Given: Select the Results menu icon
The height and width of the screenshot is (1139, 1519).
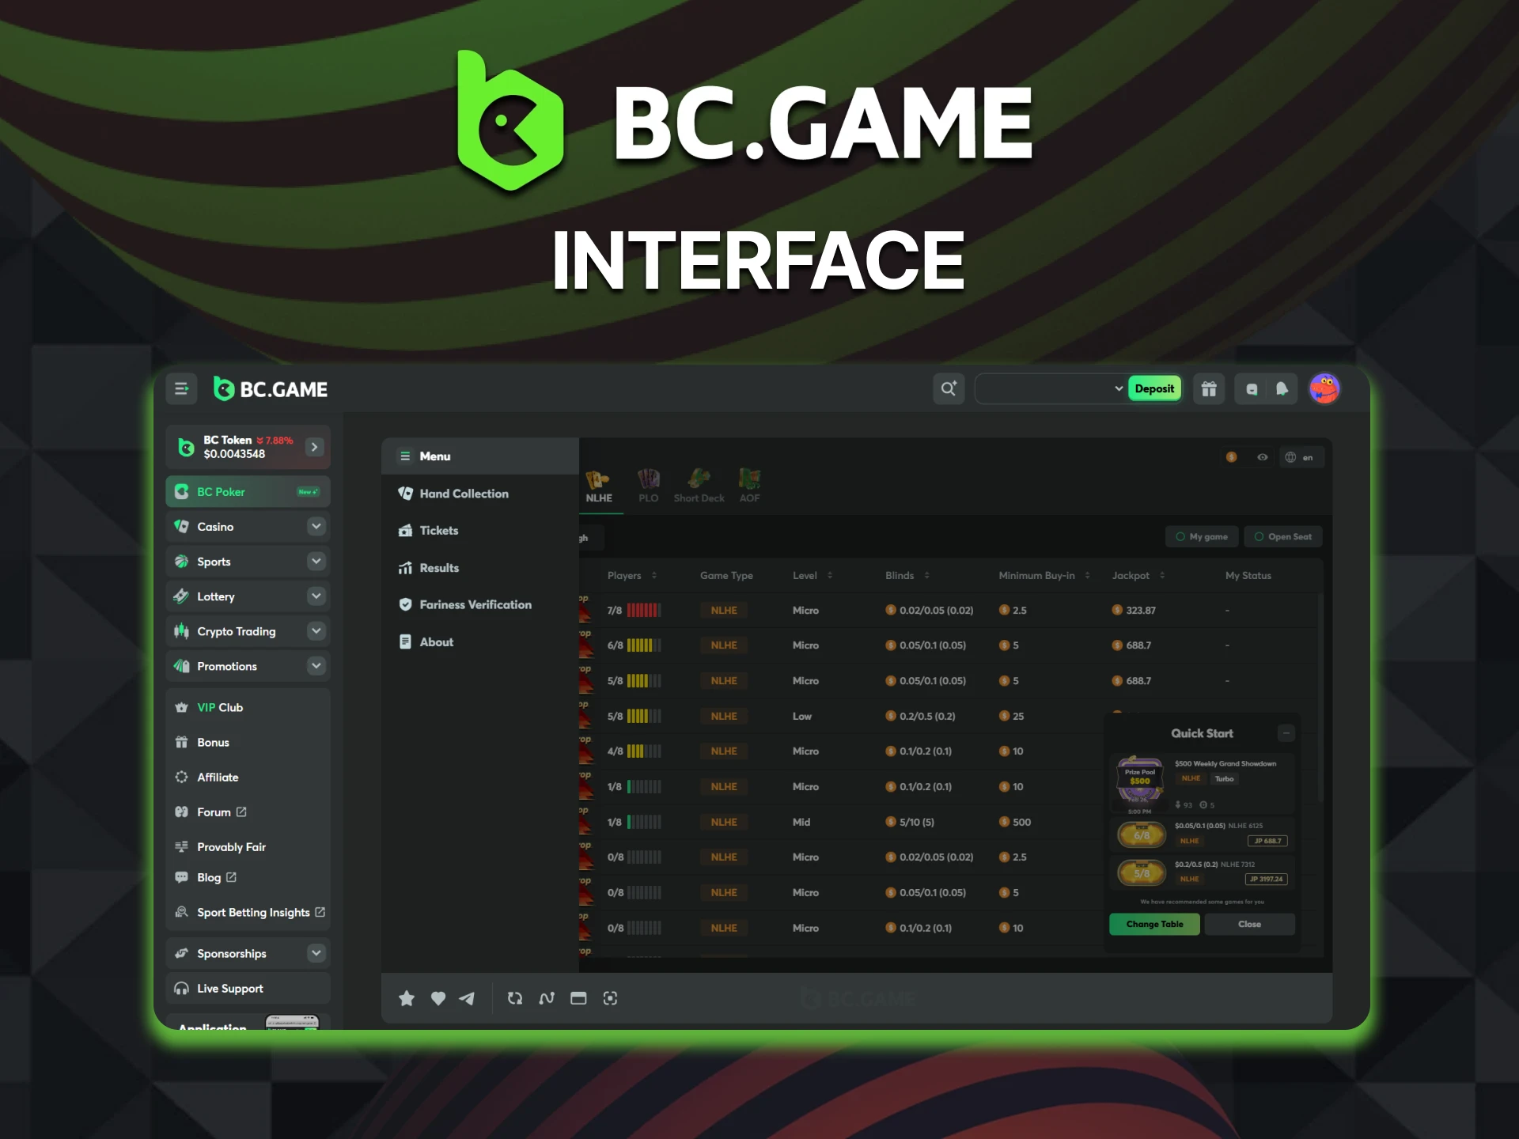Looking at the screenshot, I should pyautogui.click(x=406, y=567).
